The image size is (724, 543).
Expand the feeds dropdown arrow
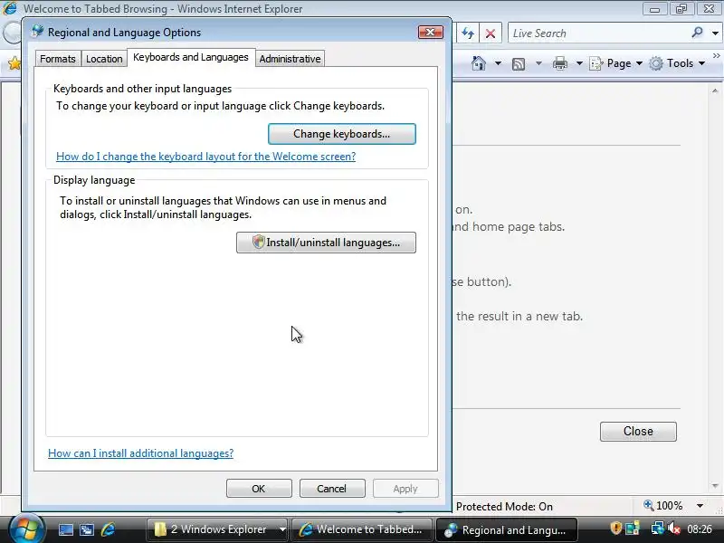538,63
